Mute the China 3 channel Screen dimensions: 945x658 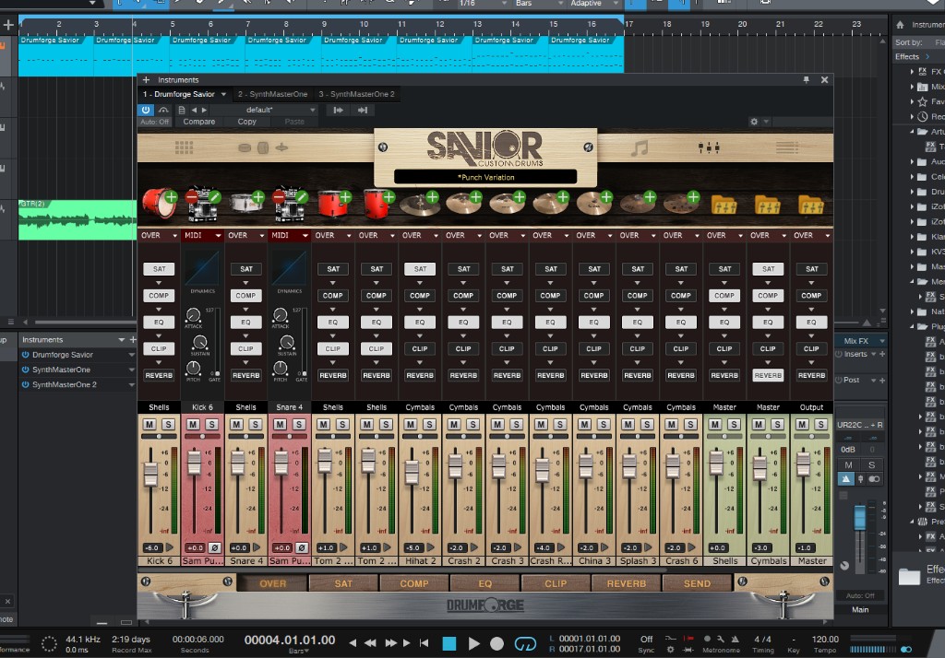(x=584, y=425)
